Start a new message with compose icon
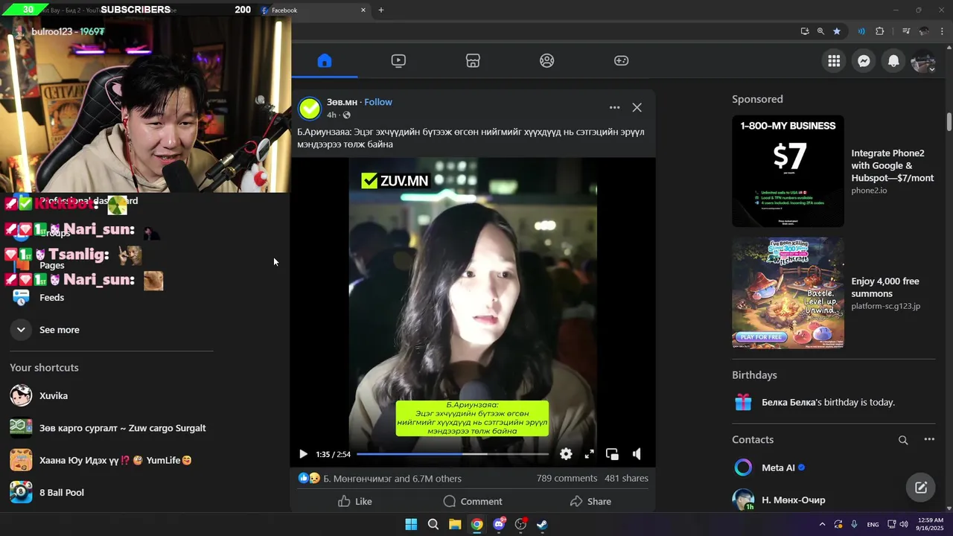953x536 pixels. point(921,488)
